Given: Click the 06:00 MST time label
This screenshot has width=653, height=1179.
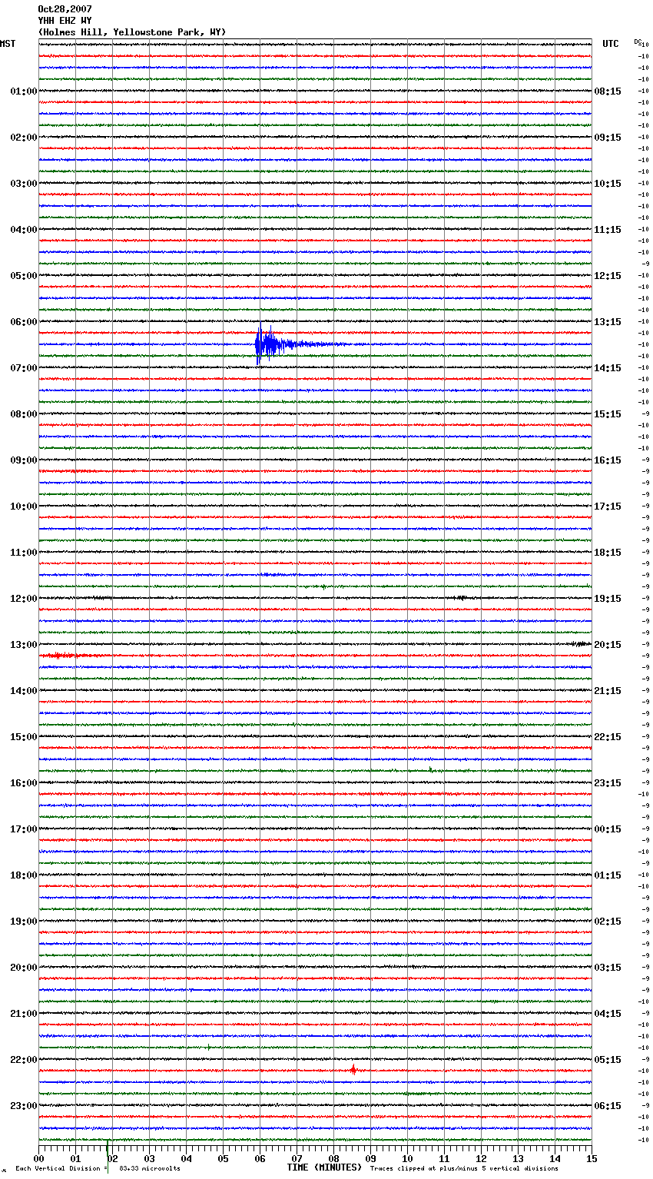Looking at the screenshot, I should tap(24, 322).
